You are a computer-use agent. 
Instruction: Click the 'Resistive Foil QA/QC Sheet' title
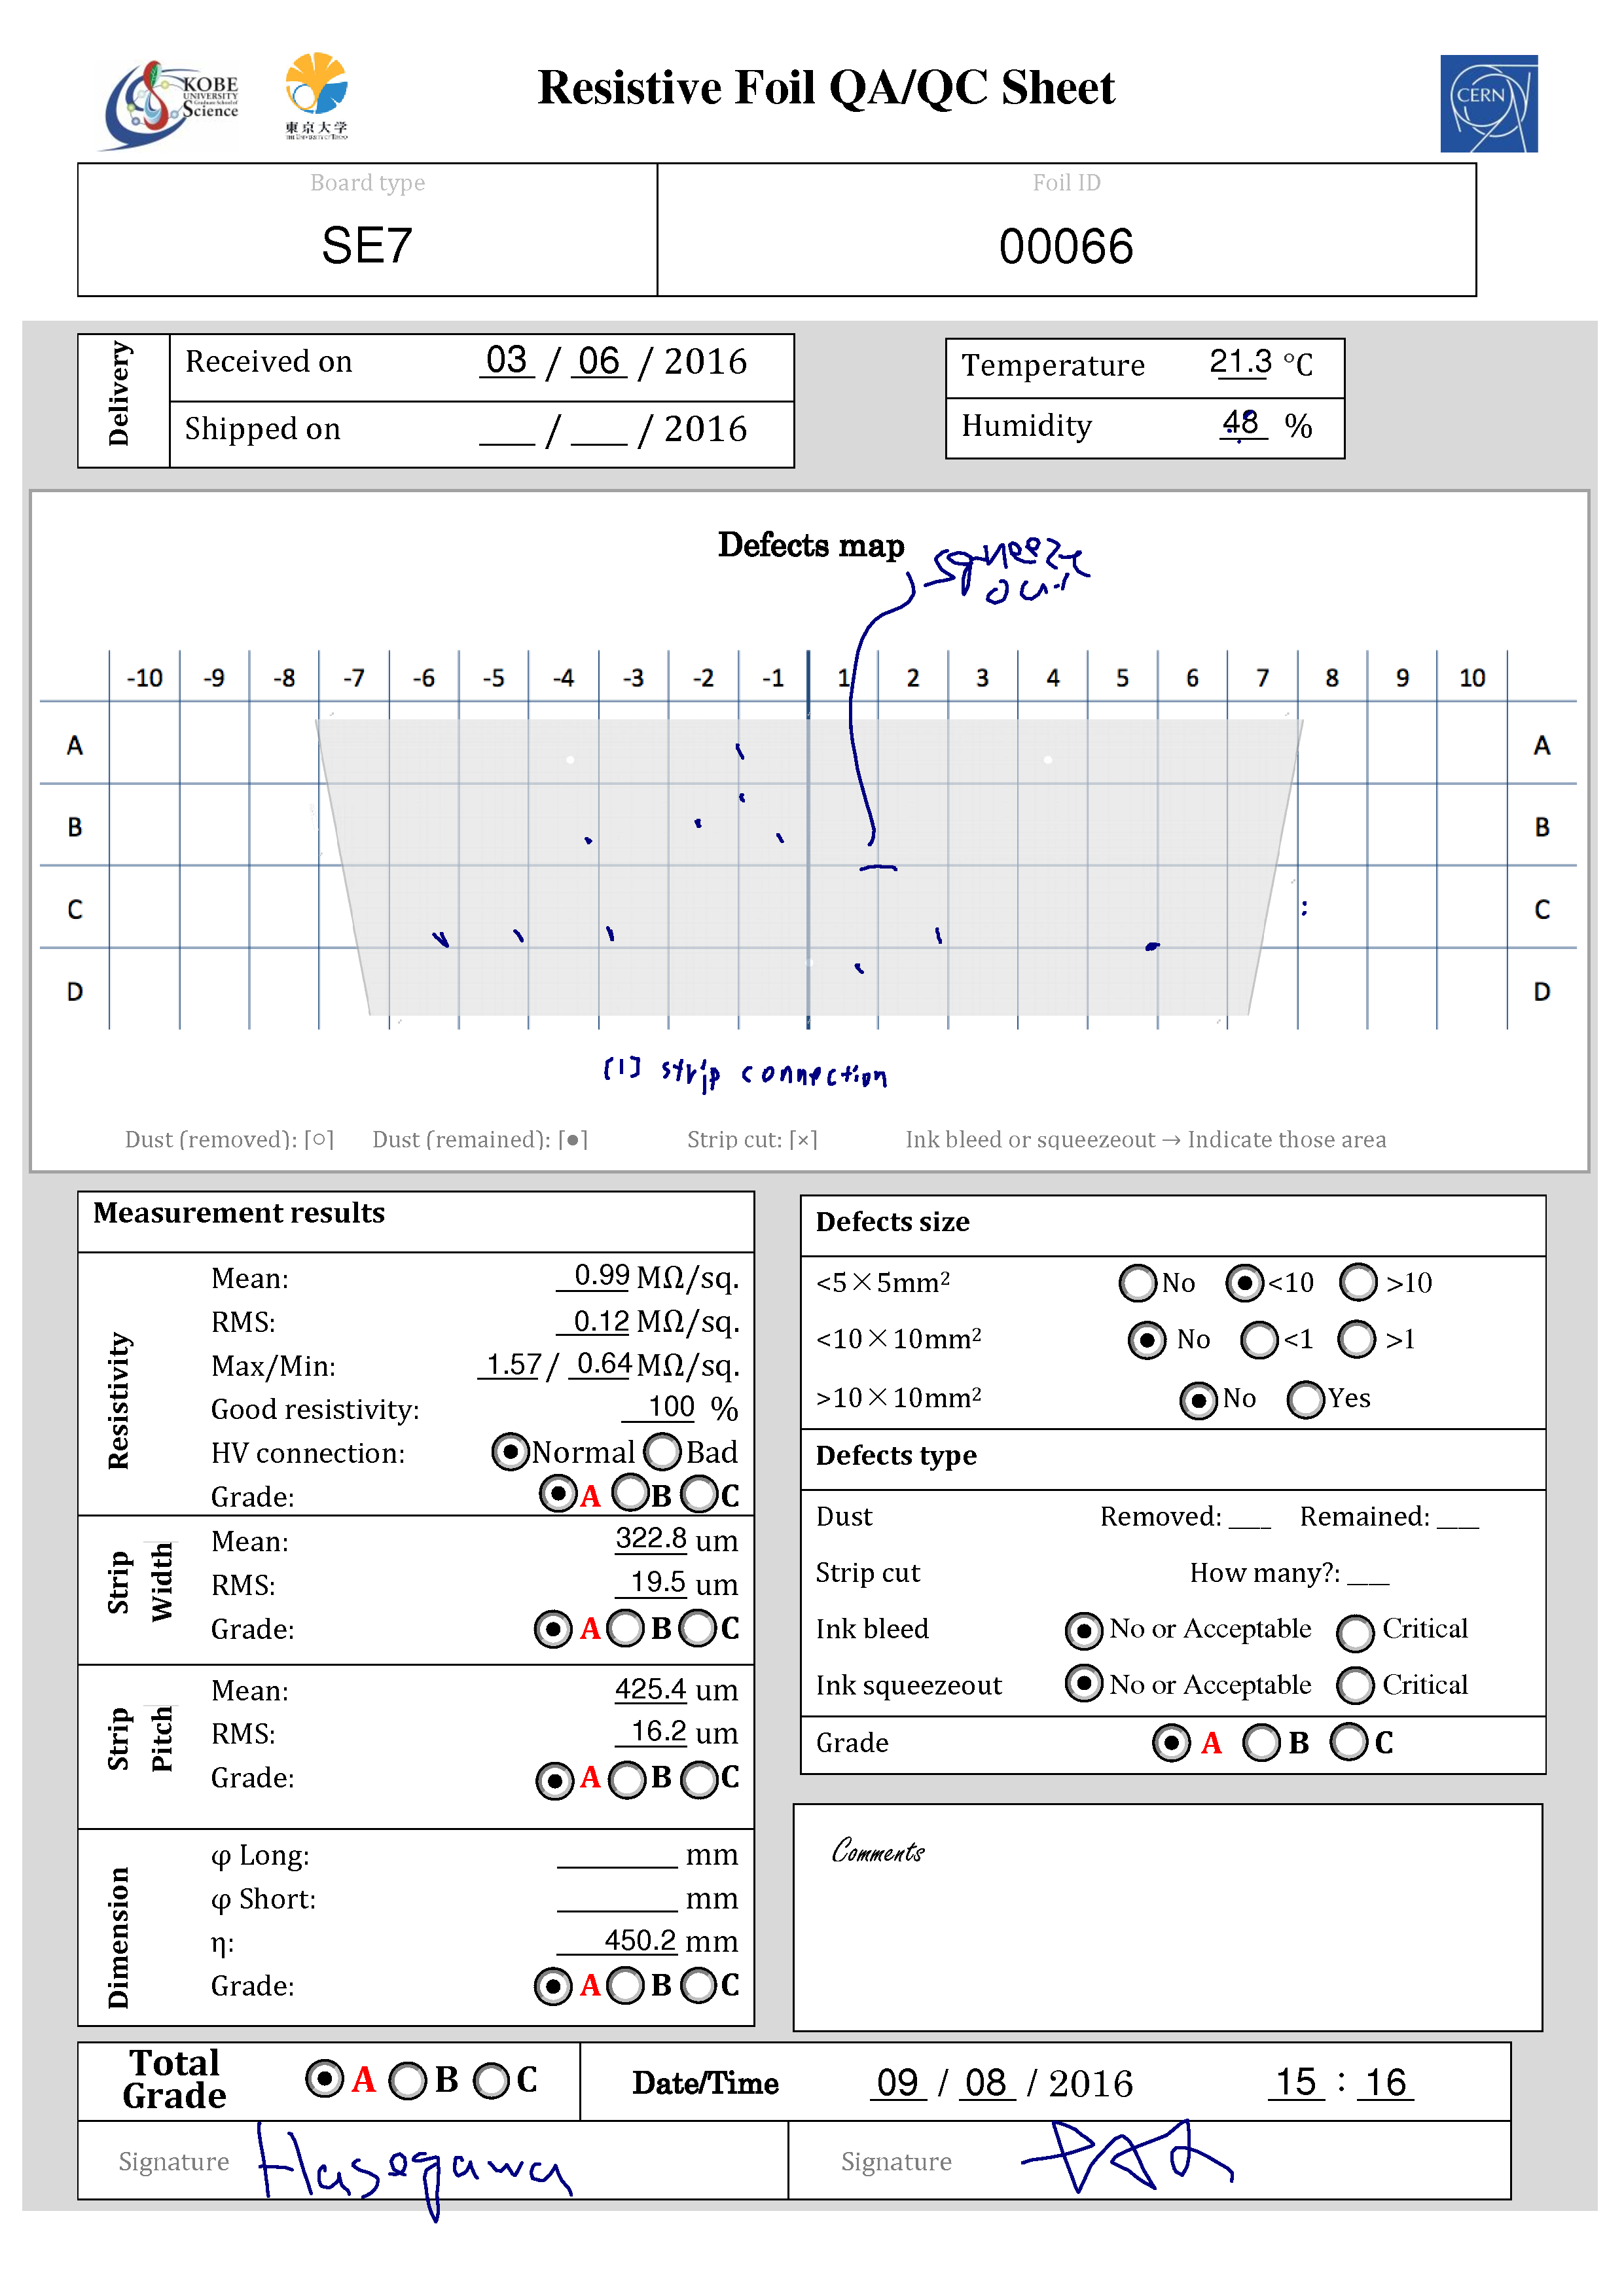(x=826, y=88)
